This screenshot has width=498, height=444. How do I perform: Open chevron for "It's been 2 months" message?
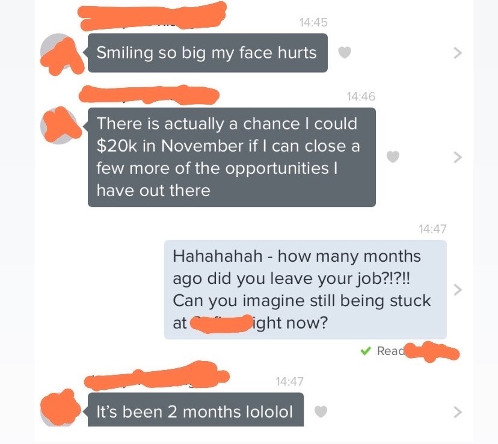pyautogui.click(x=457, y=412)
